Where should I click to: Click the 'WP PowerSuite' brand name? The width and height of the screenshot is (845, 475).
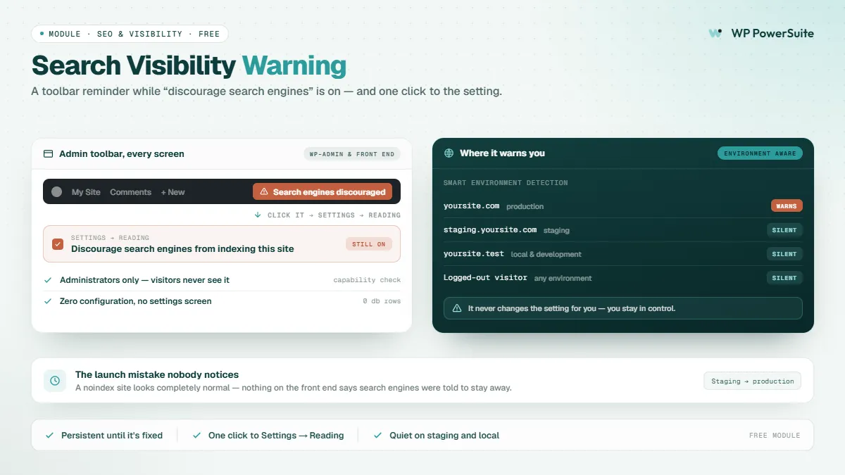click(x=772, y=33)
